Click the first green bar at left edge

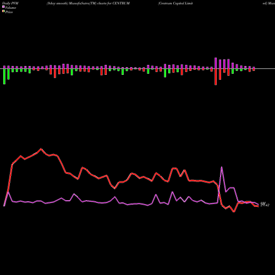[4, 76]
